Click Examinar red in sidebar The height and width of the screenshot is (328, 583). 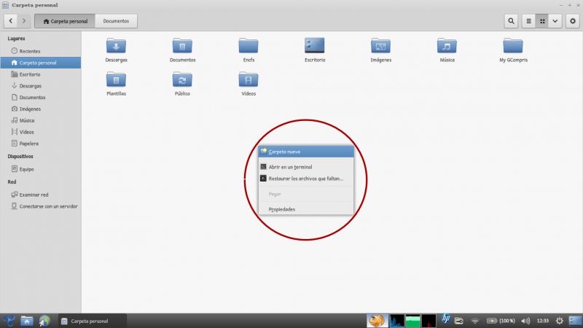pyautogui.click(x=41, y=195)
